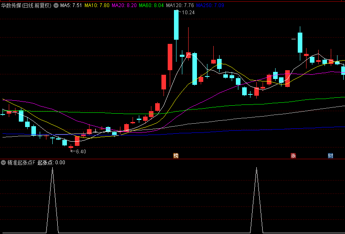Open the 榜 event marker below chart

tap(176, 156)
